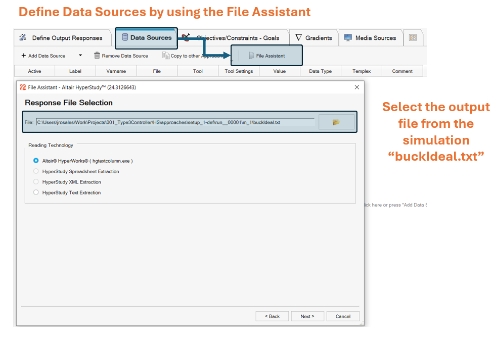494x337 pixels.
Task: Click Remove Data Source button
Action: point(121,56)
